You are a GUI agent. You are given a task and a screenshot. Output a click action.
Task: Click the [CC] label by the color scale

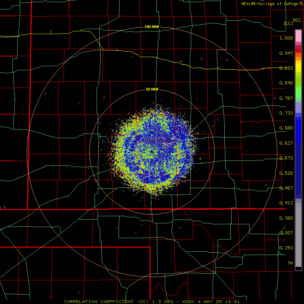point(288,23)
